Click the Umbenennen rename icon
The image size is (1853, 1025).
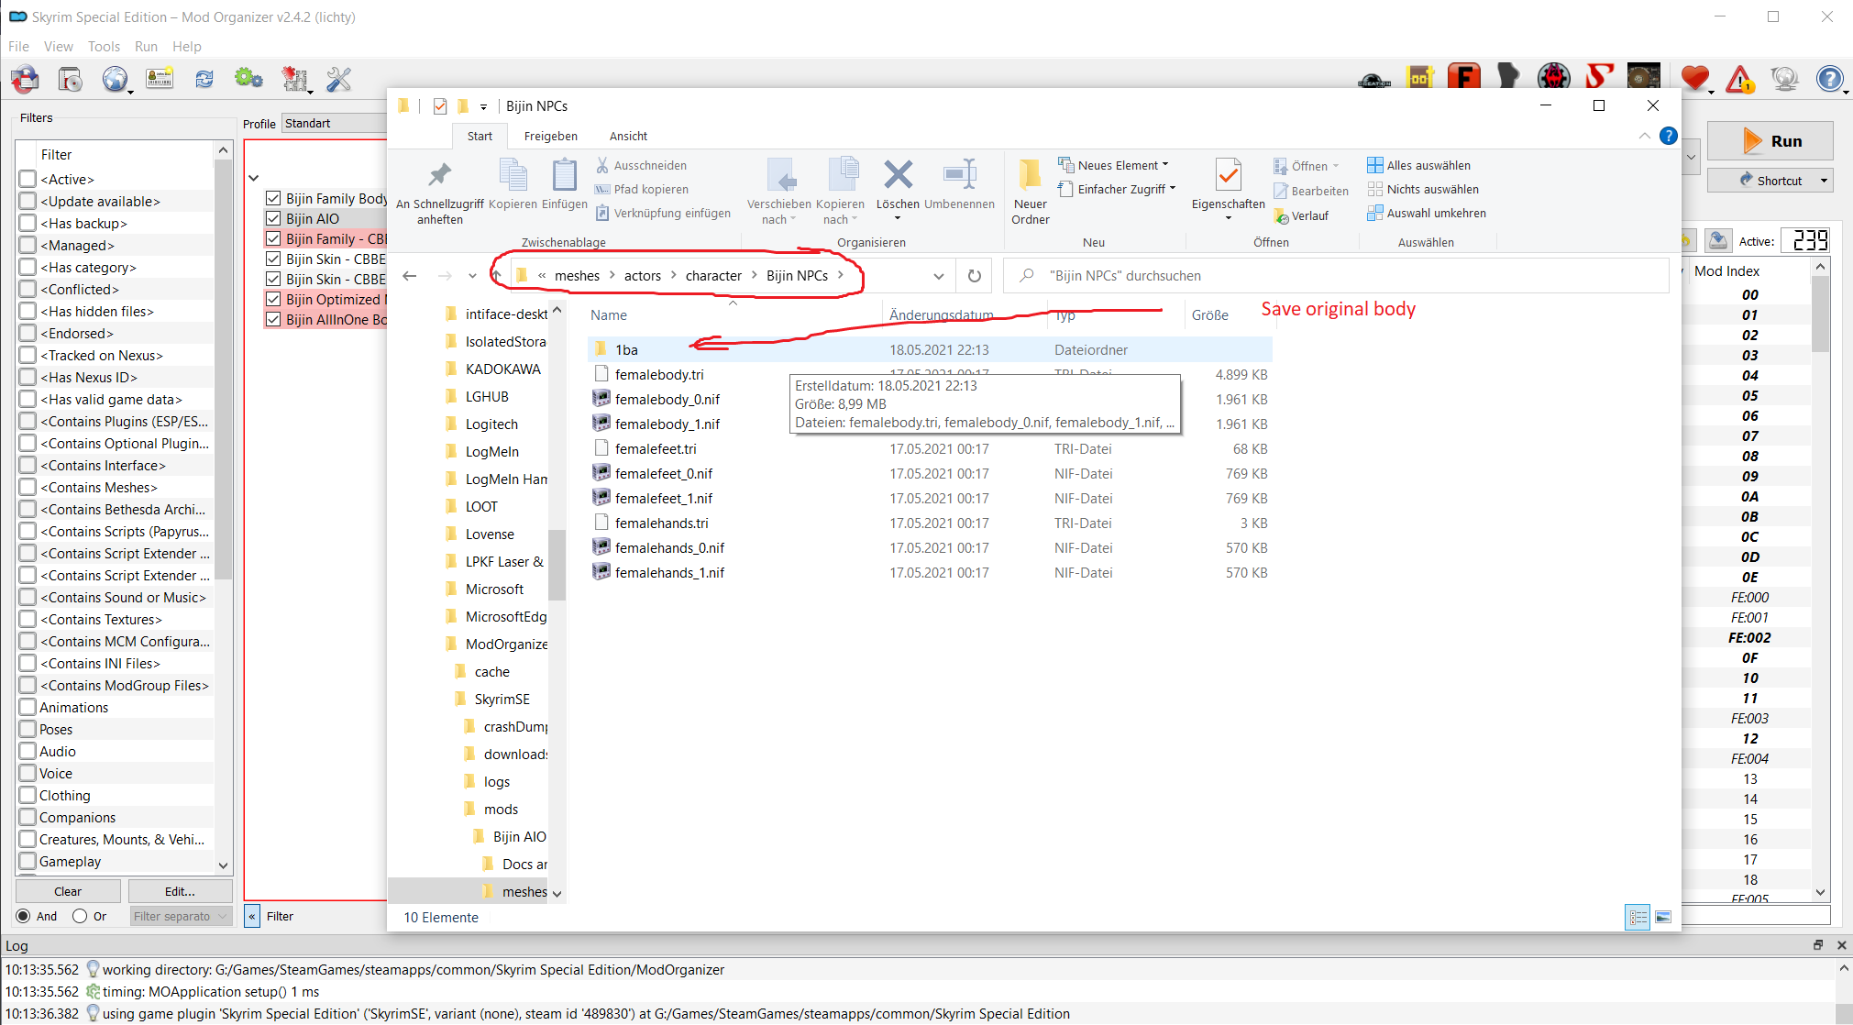(959, 174)
